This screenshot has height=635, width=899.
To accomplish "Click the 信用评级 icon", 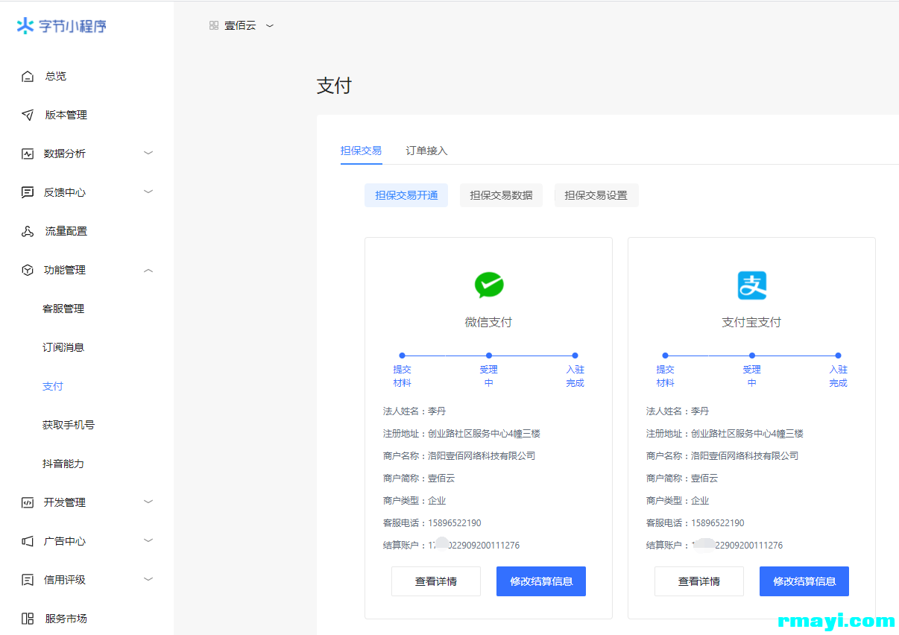I will (28, 580).
